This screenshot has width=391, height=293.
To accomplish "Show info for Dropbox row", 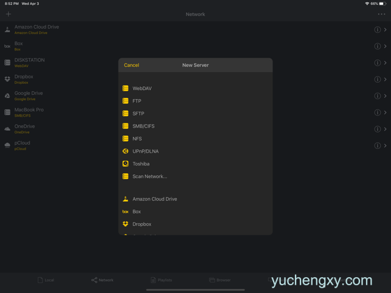I will [x=377, y=79].
